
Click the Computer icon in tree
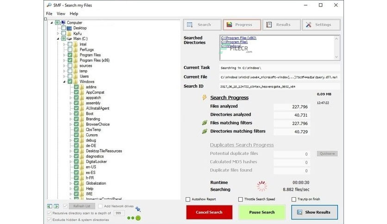coord(63,23)
